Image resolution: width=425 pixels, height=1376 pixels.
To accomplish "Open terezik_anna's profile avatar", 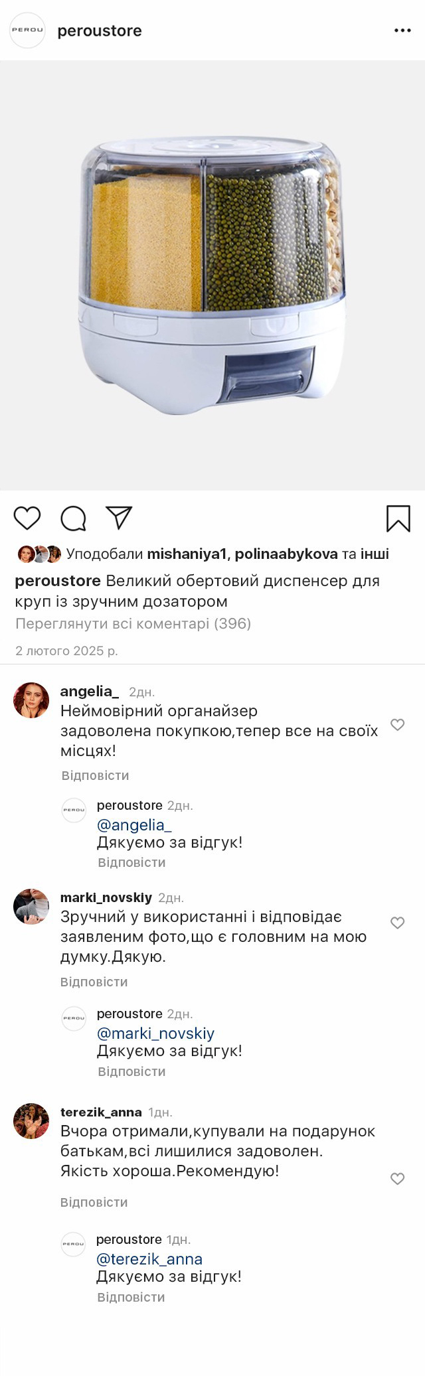I will point(31,1121).
